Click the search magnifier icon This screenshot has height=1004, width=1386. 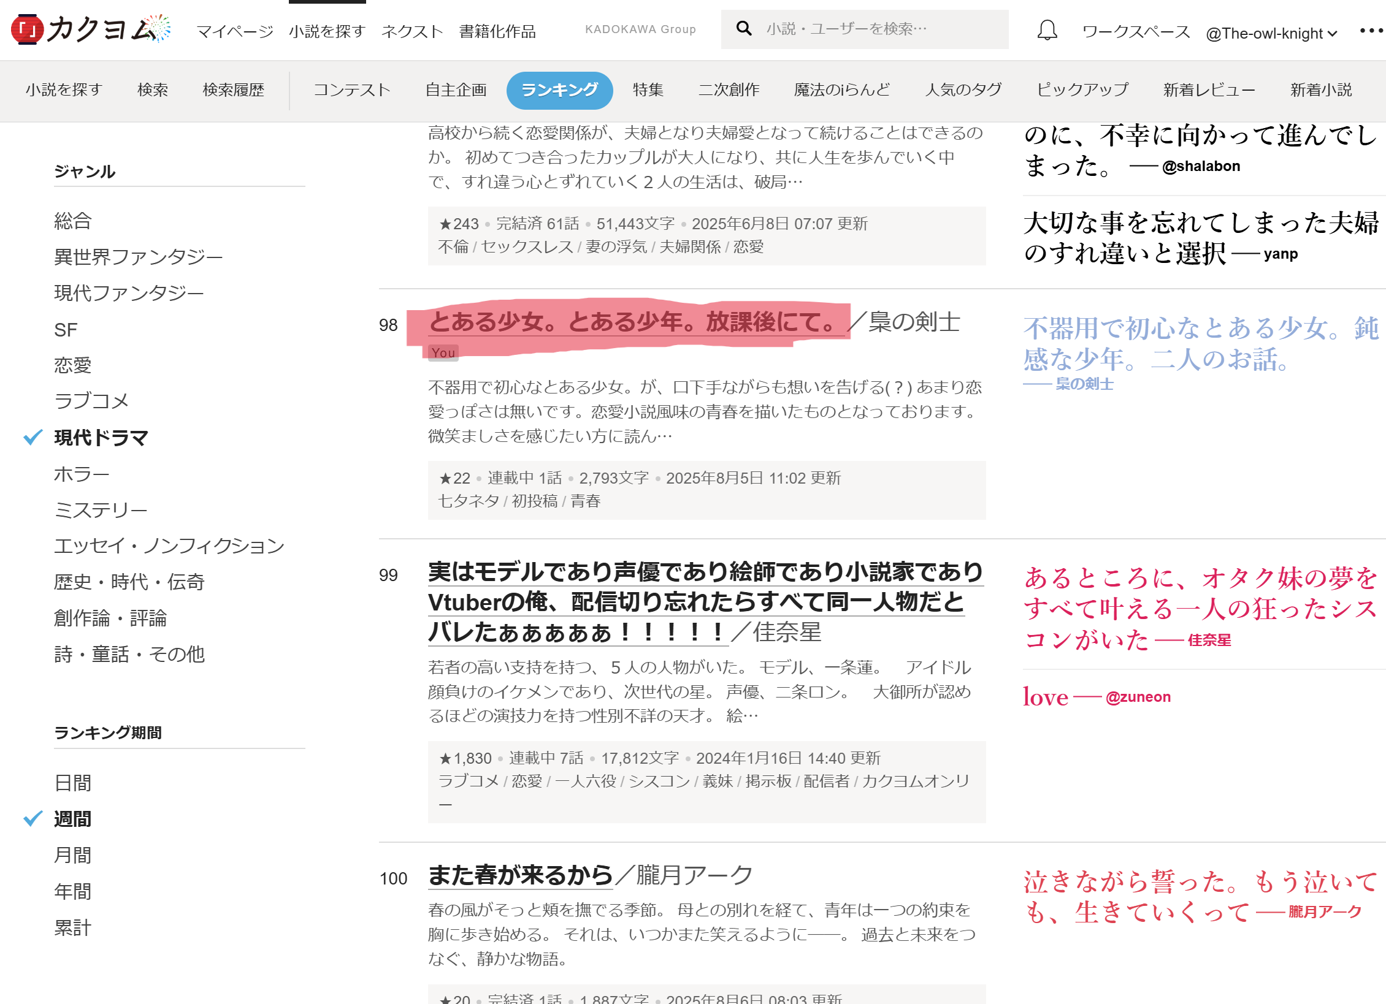tap(743, 28)
